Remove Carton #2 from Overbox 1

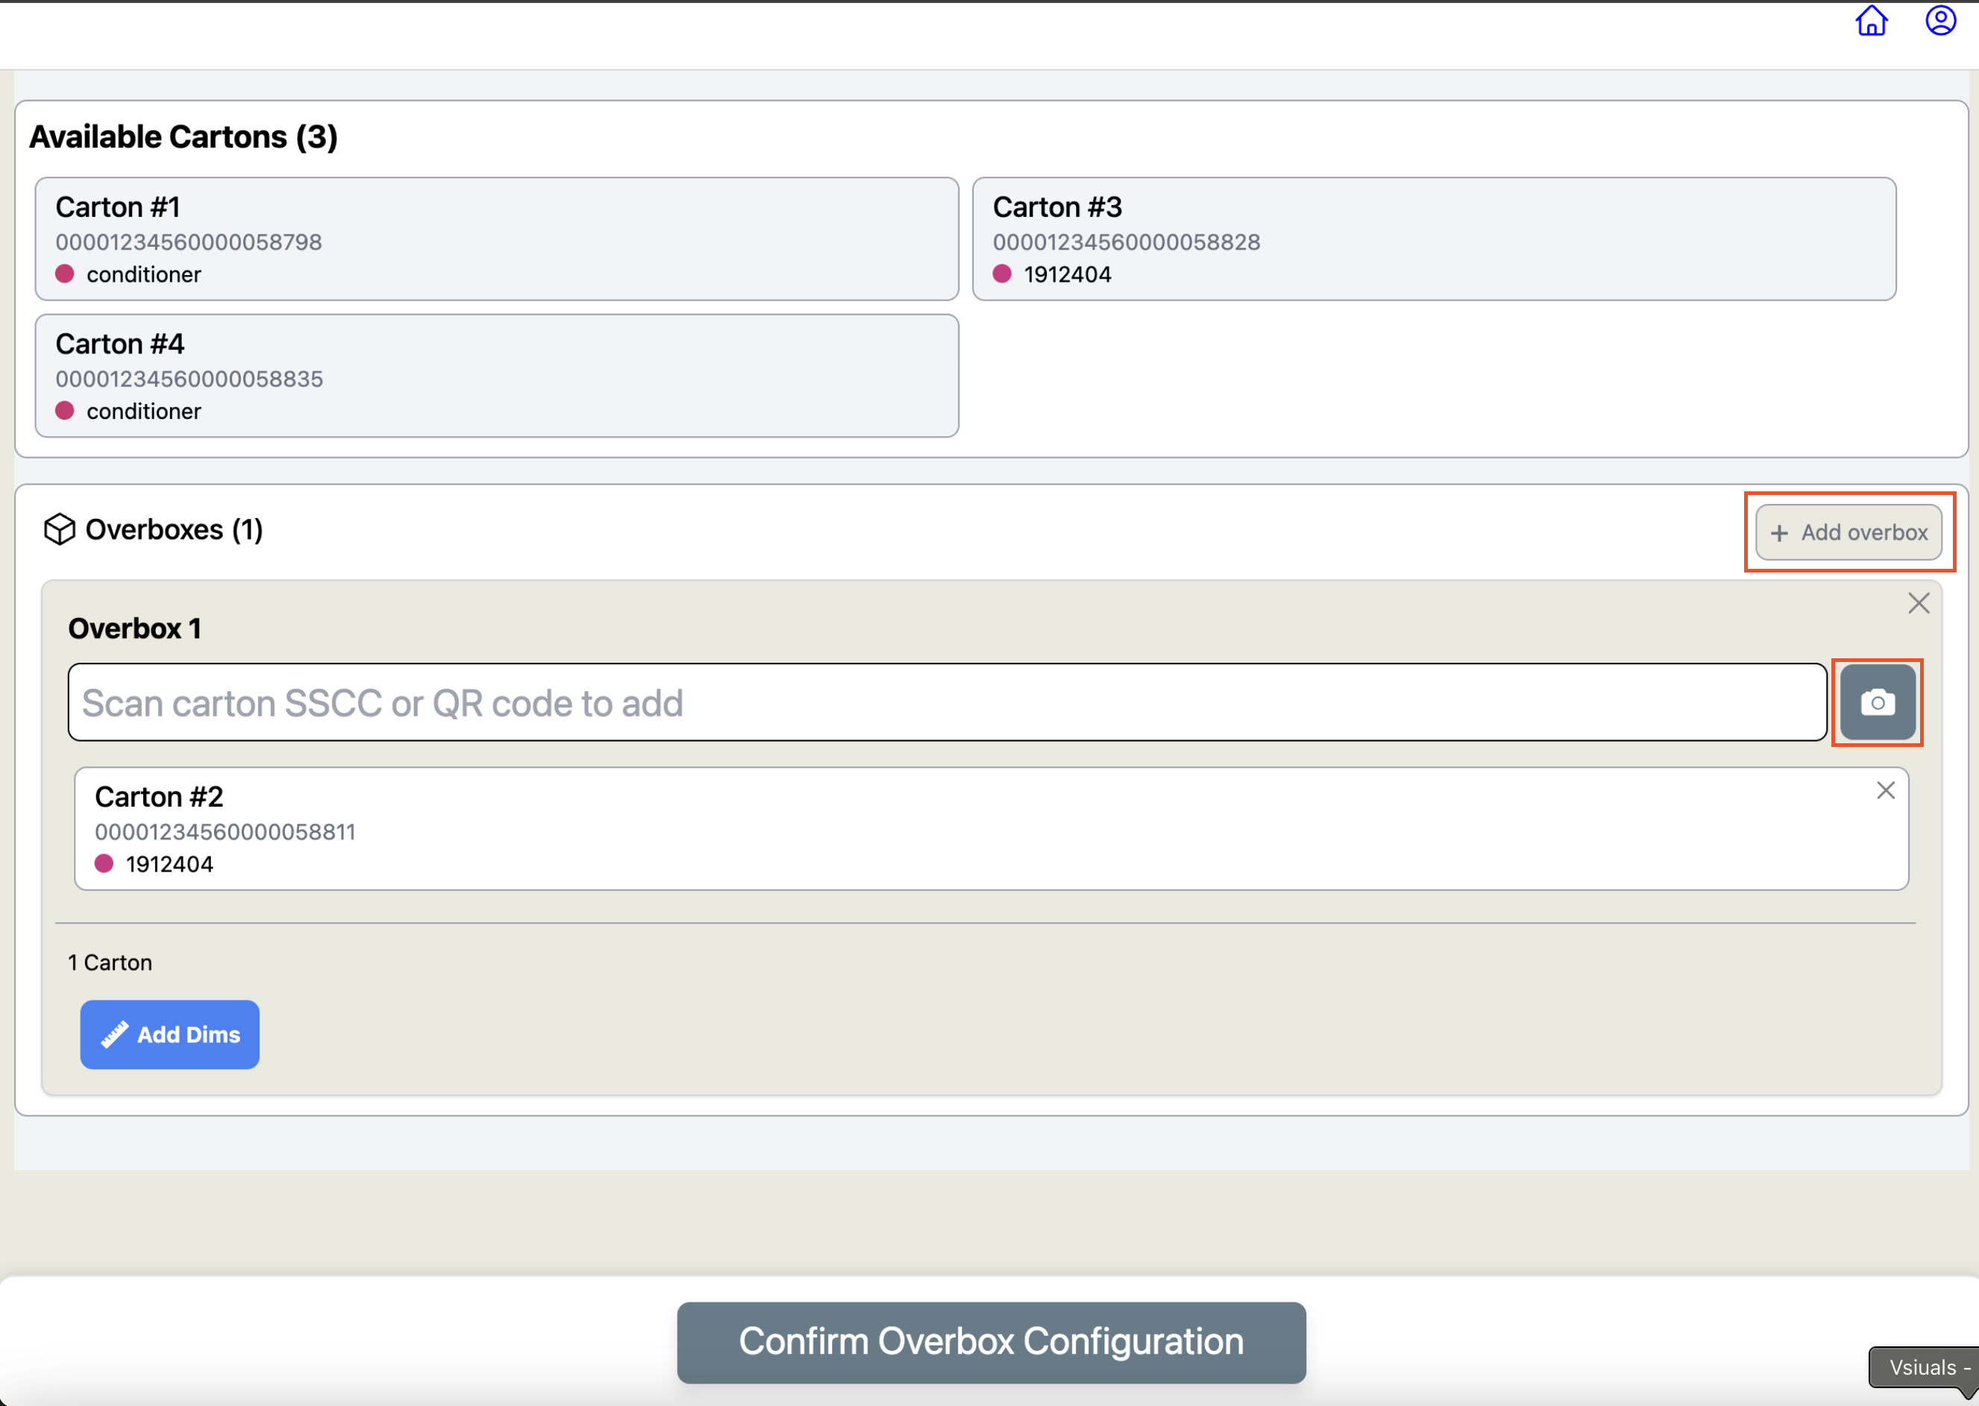tap(1886, 790)
